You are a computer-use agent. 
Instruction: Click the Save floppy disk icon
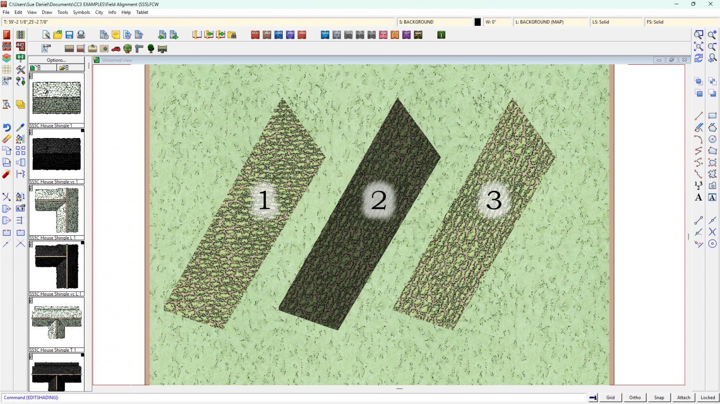pyautogui.click(x=69, y=35)
